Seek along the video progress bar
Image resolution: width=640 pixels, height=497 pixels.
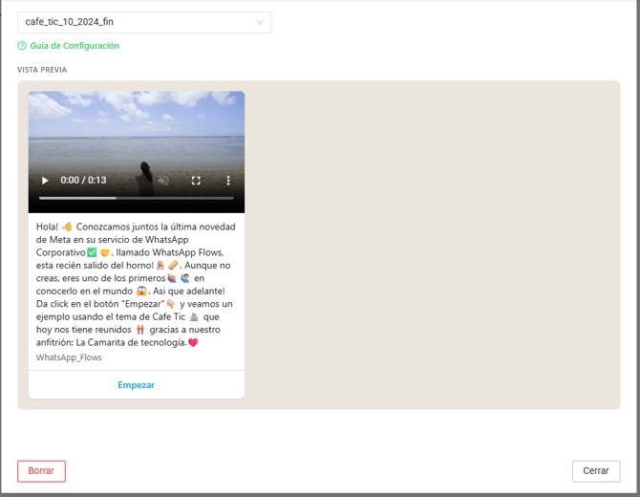pyautogui.click(x=137, y=198)
